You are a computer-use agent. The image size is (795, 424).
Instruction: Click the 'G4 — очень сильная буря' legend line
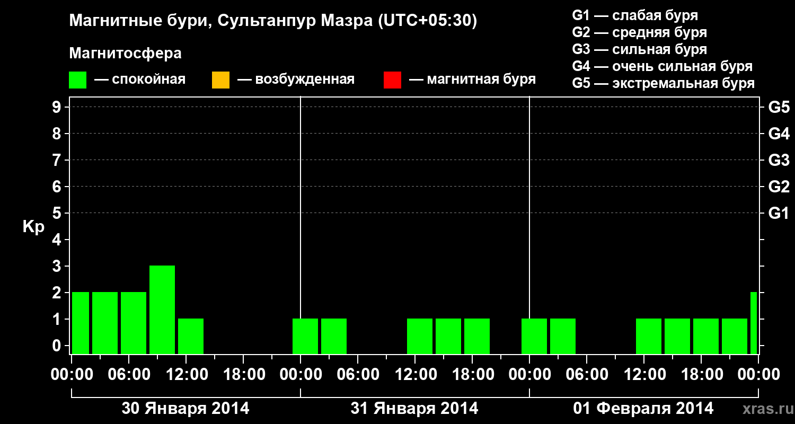(662, 66)
